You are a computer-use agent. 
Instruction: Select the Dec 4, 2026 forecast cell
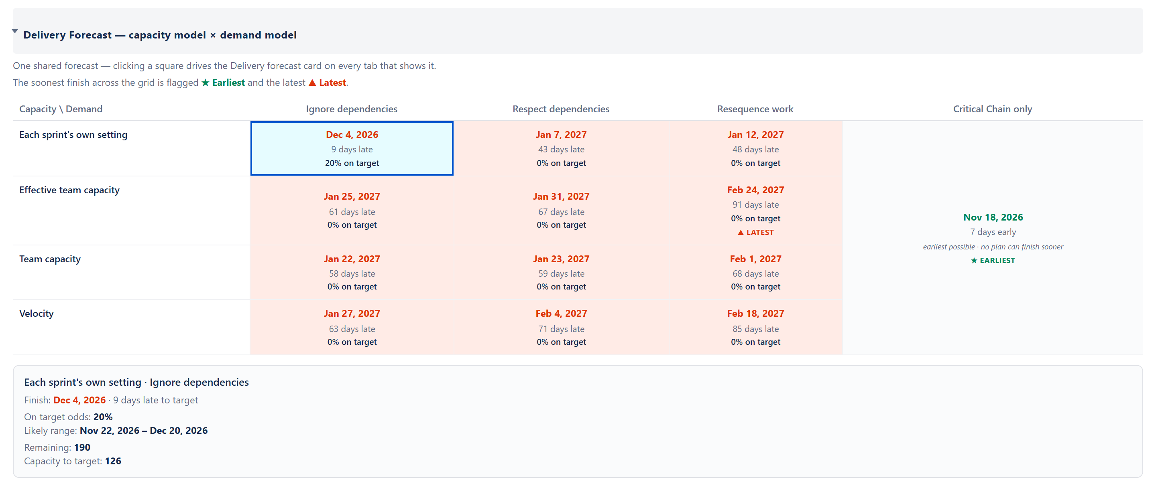coord(352,148)
